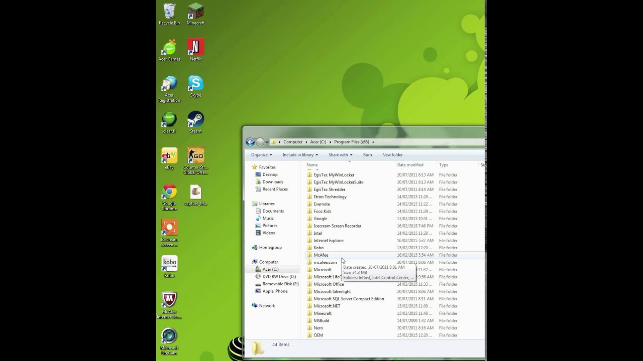Image resolution: width=643 pixels, height=361 pixels.
Task: Select the Microsoft Office folder
Action: (329, 284)
